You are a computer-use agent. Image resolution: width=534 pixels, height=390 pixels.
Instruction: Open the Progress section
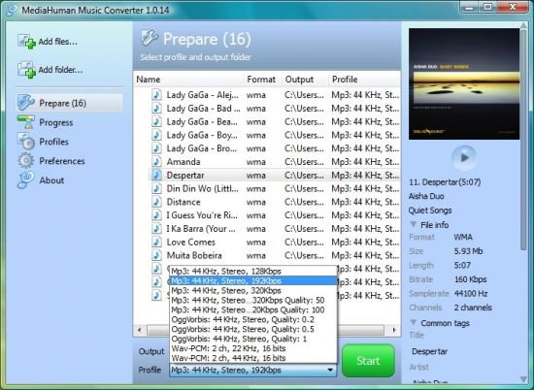point(56,122)
